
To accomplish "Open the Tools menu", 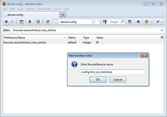I will tap(57, 9).
